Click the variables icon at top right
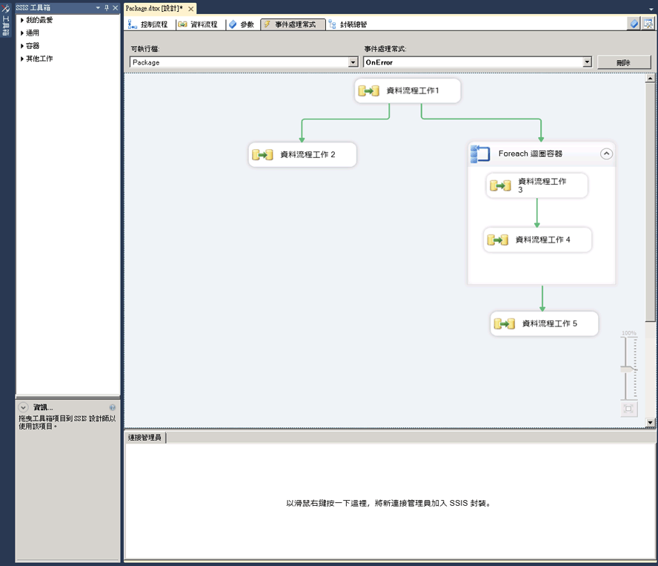 coord(634,24)
